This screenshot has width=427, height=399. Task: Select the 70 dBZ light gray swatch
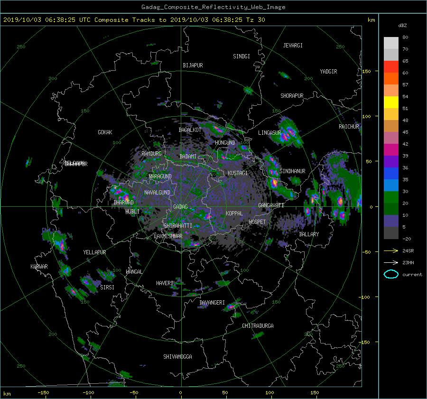click(x=391, y=43)
